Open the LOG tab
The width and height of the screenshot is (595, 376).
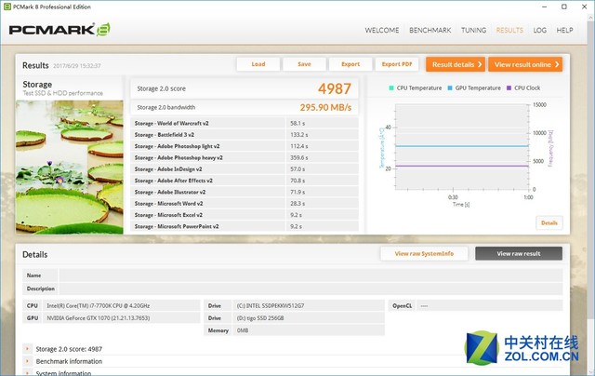[x=539, y=30]
